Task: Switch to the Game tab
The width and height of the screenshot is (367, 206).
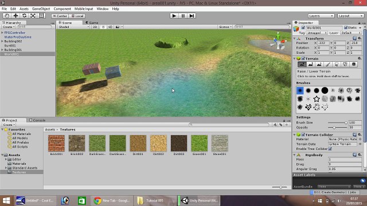Action: (x=92, y=23)
